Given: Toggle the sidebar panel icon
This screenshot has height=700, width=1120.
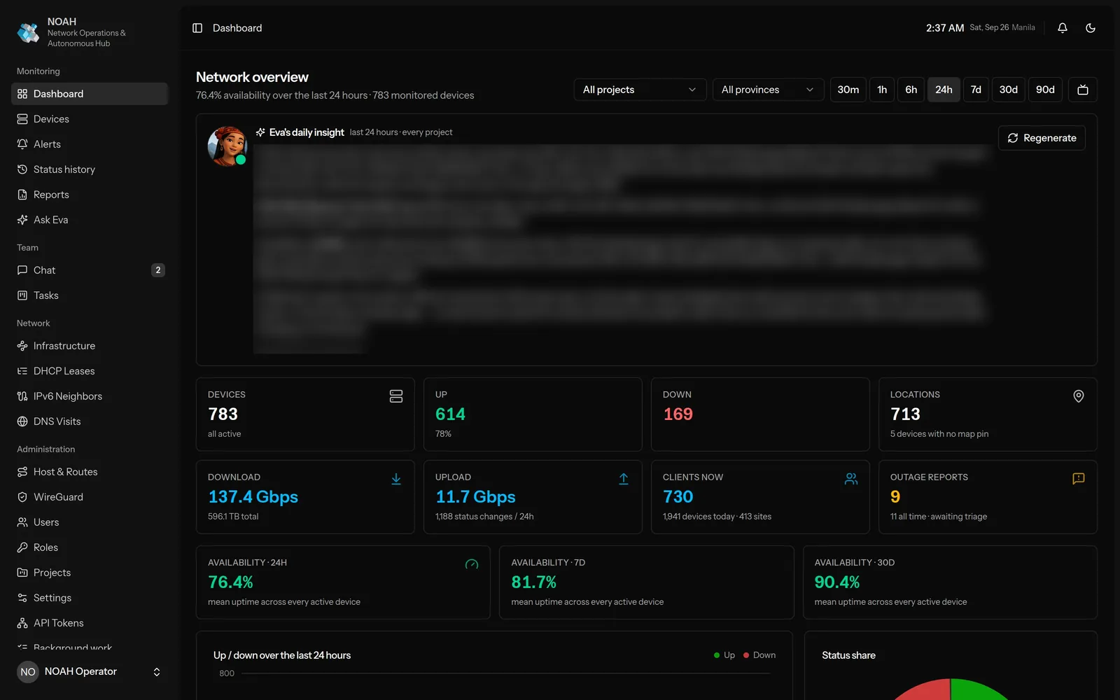Looking at the screenshot, I should (x=197, y=28).
